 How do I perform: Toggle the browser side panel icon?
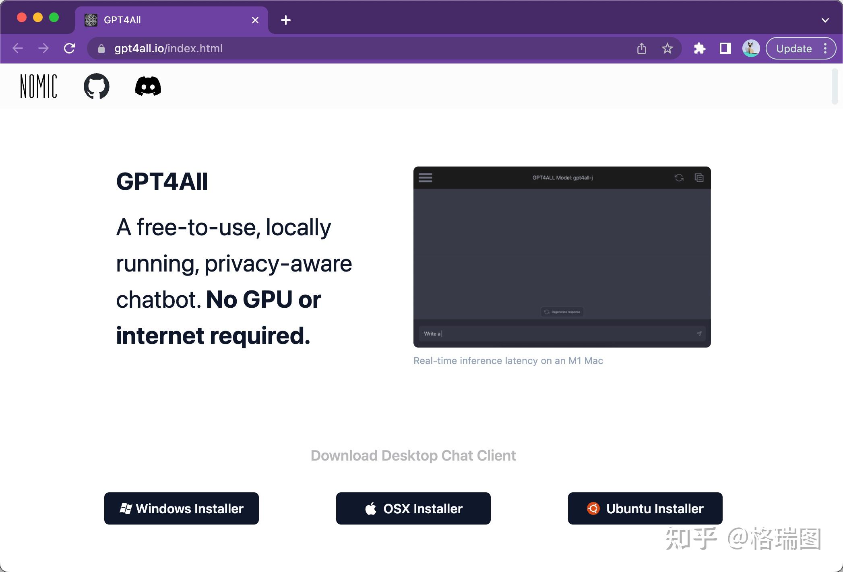(725, 49)
